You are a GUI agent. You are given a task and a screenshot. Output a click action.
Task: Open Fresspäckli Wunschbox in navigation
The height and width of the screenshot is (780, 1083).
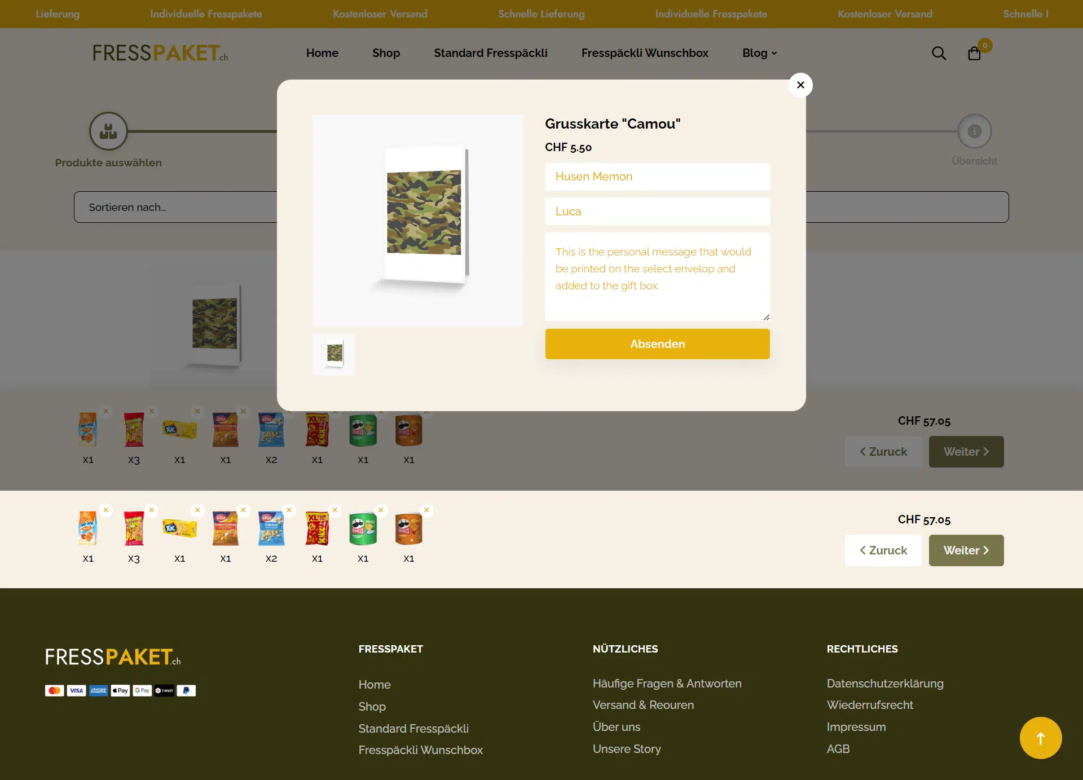click(645, 53)
